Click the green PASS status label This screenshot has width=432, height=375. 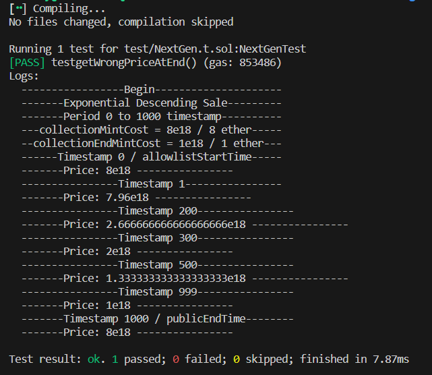pyautogui.click(x=27, y=63)
